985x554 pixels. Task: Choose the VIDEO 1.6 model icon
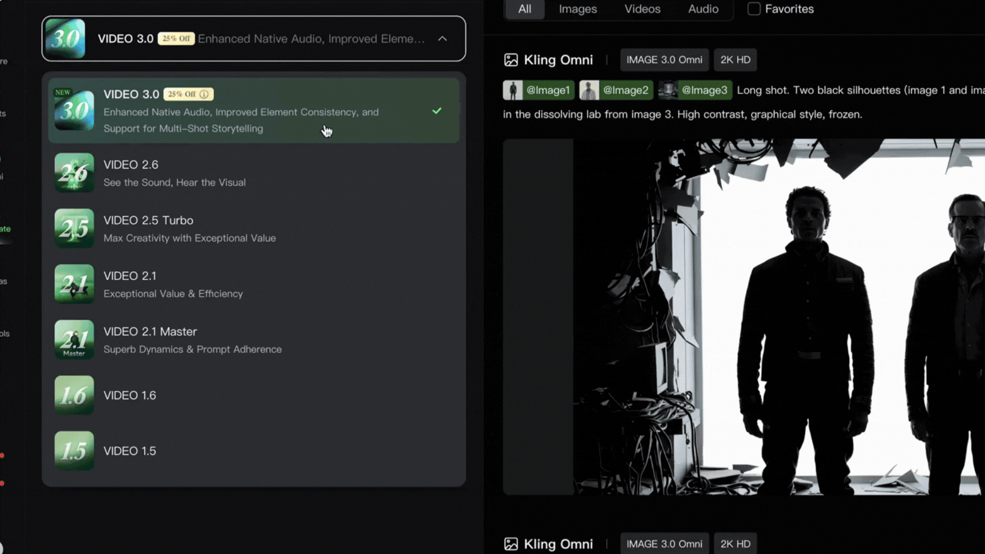tap(74, 395)
